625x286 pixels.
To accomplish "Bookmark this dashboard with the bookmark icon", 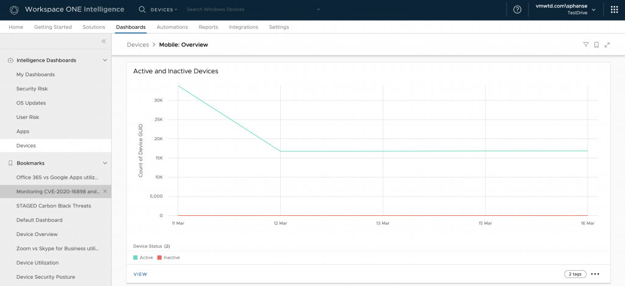I will coord(596,45).
